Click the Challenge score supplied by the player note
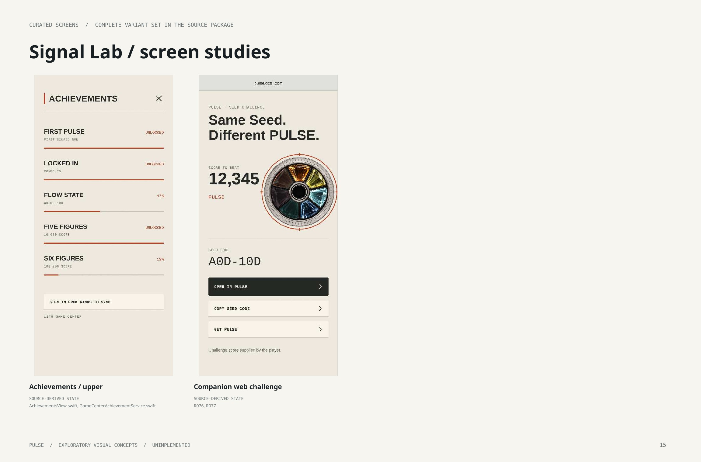The image size is (701, 462). click(245, 350)
